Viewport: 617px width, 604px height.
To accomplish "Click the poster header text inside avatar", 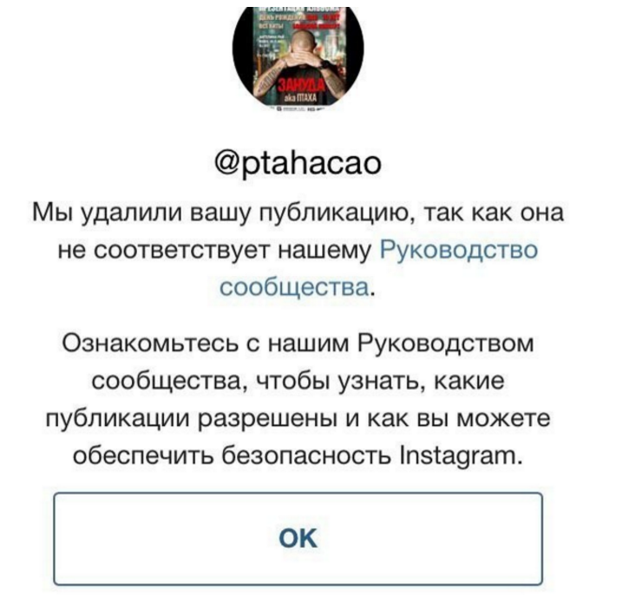I will (299, 20).
